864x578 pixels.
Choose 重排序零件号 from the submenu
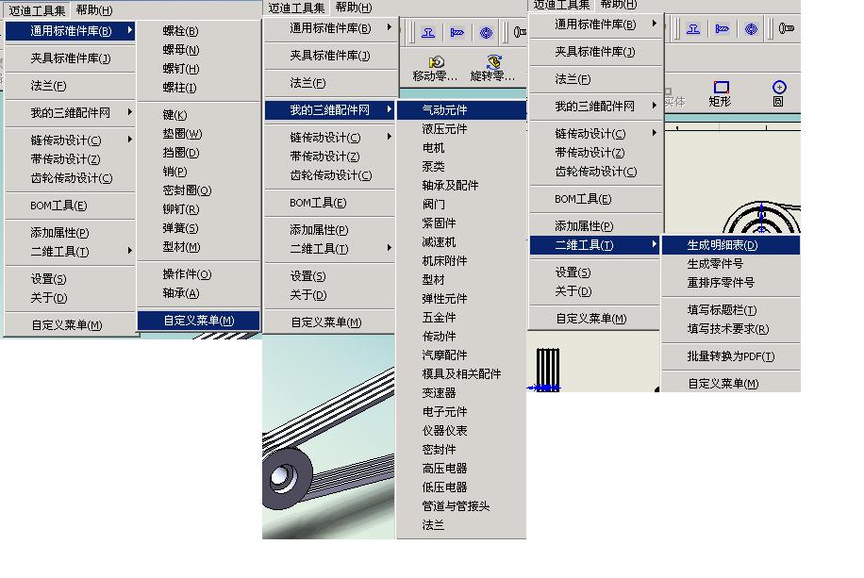point(721,282)
